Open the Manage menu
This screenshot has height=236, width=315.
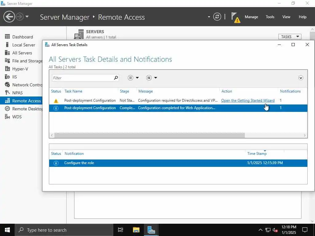click(251, 17)
